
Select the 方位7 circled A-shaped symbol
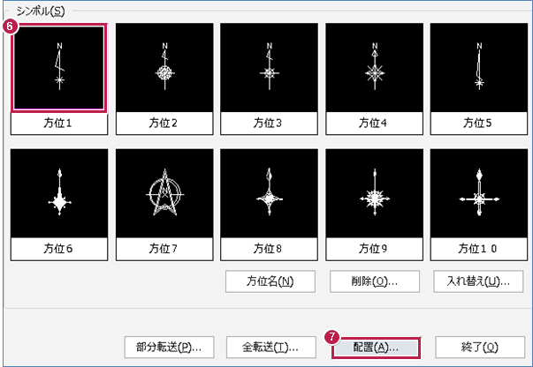(x=164, y=193)
